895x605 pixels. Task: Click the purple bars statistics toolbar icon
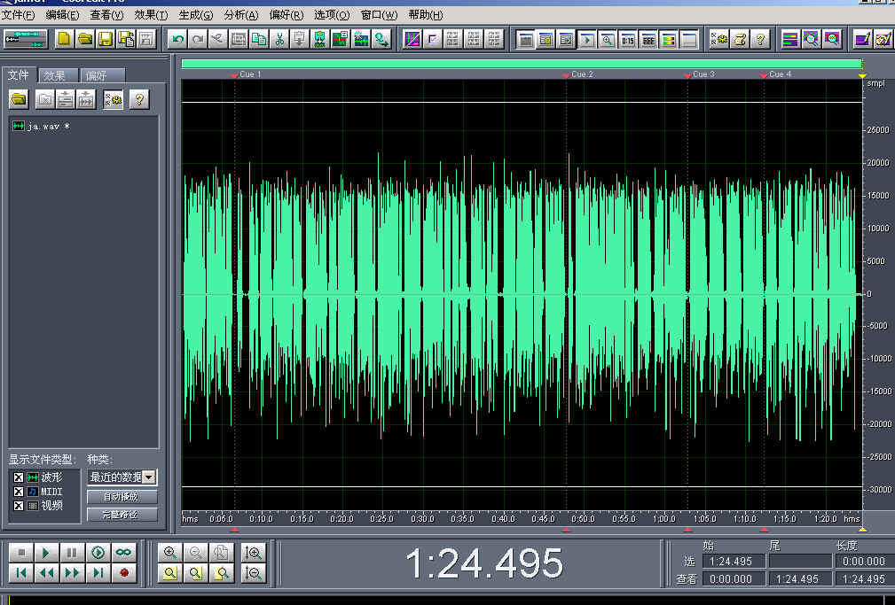[x=790, y=39]
